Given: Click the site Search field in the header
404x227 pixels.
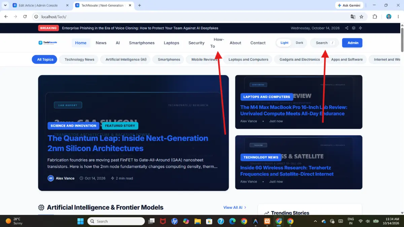Looking at the screenshot, I should (324, 43).
